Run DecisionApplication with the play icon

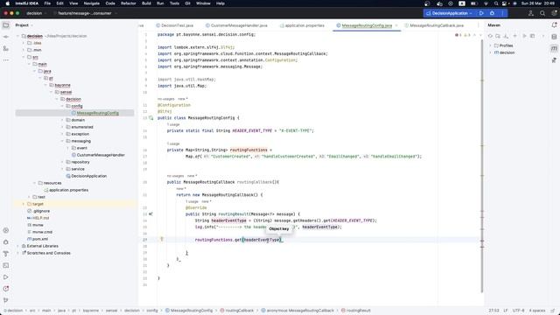point(481,13)
